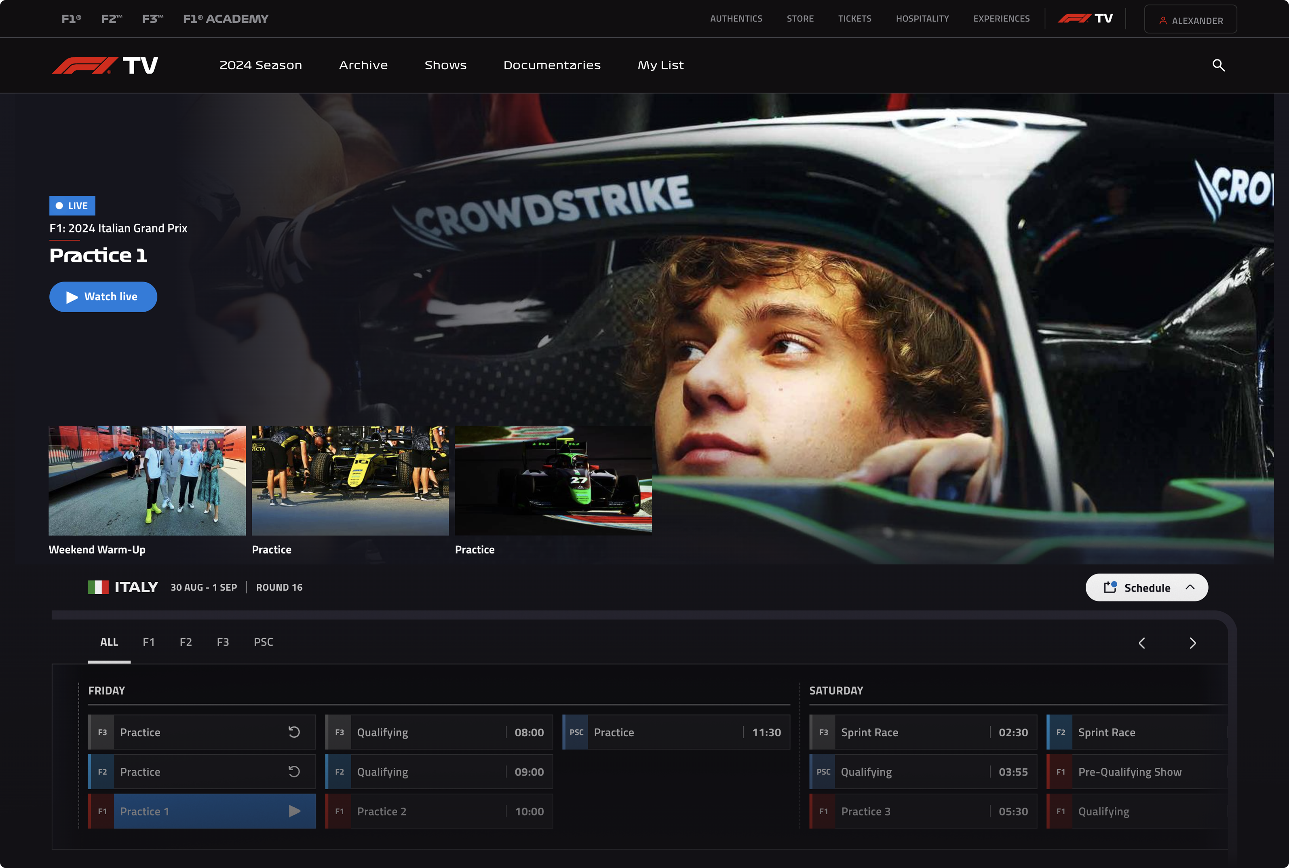Image resolution: width=1289 pixels, height=868 pixels.
Task: Open the yellow car Practice thumbnail
Action: point(350,481)
